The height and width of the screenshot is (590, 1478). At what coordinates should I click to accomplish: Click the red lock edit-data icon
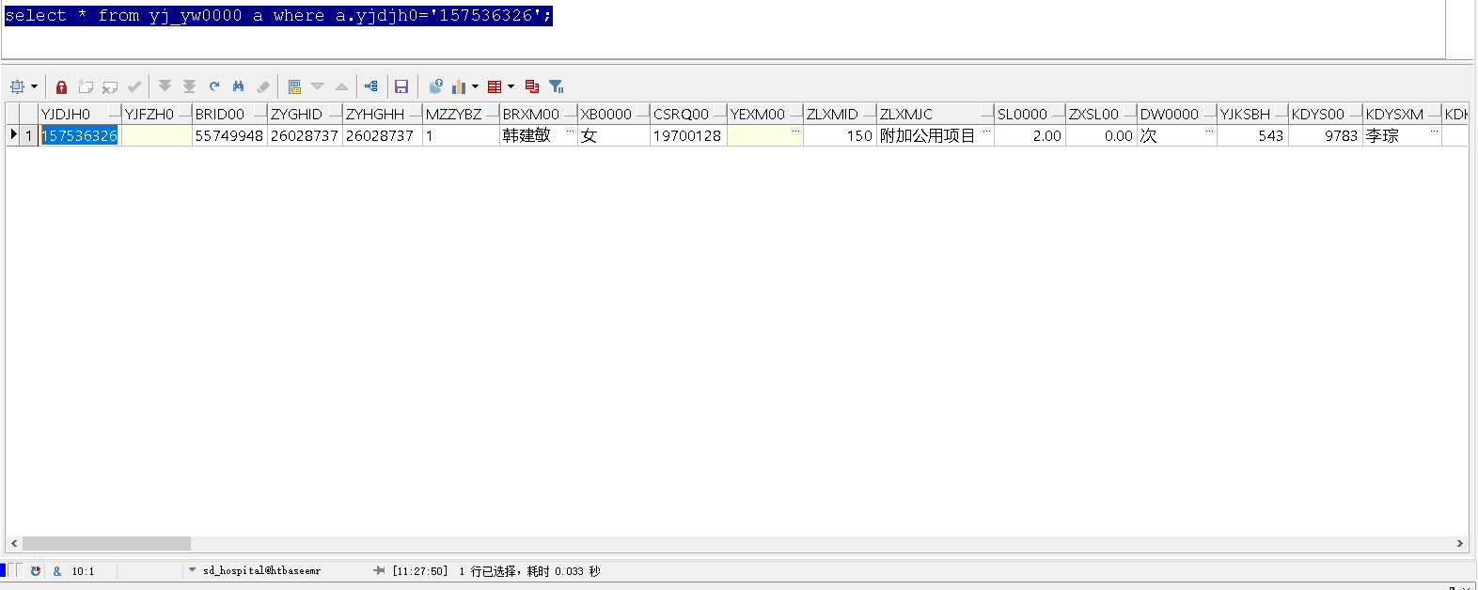click(61, 86)
